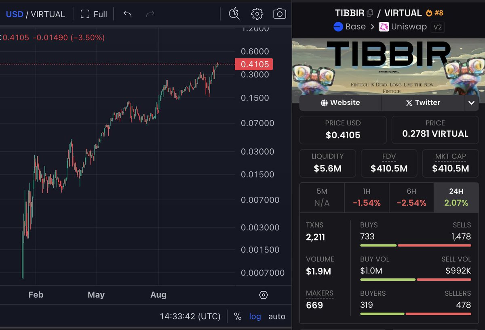Viewport: 485px width, 330px height.
Task: Click the green buyers progress bar
Action: click(382, 313)
